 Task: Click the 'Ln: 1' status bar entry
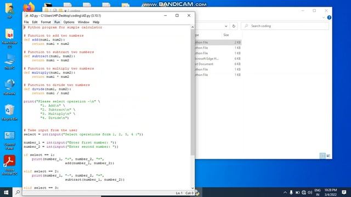(179, 193)
